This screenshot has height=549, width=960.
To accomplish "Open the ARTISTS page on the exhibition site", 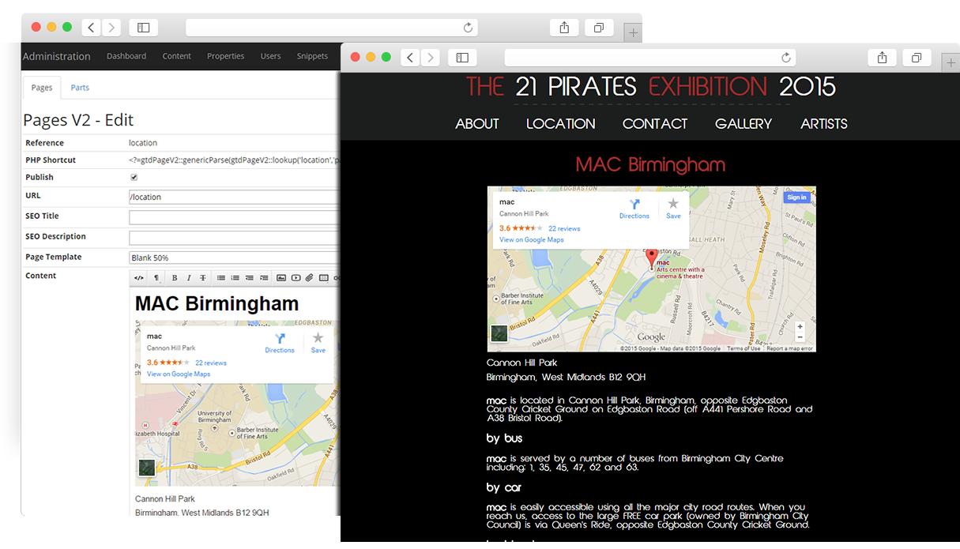I will (824, 123).
